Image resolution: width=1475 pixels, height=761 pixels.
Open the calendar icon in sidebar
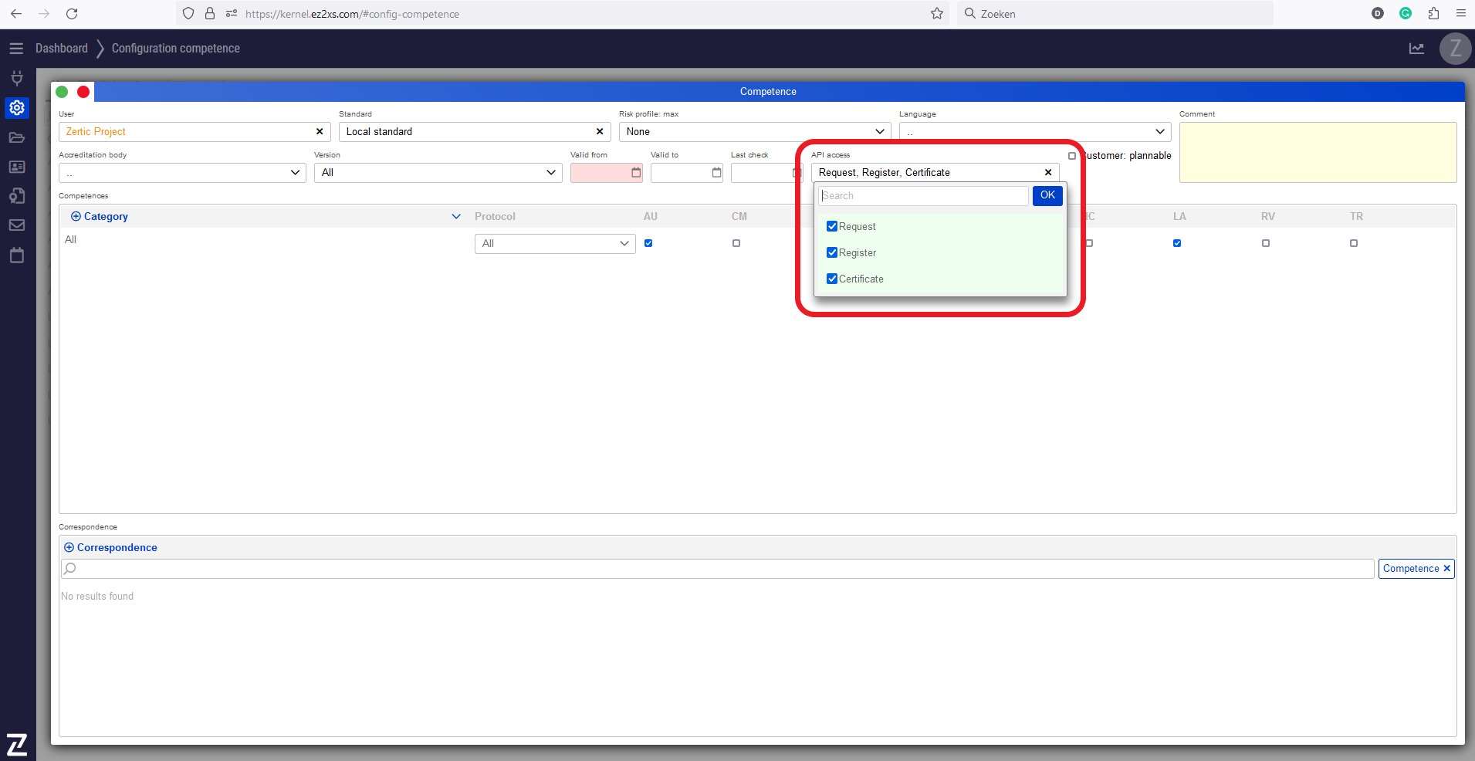[x=17, y=255]
